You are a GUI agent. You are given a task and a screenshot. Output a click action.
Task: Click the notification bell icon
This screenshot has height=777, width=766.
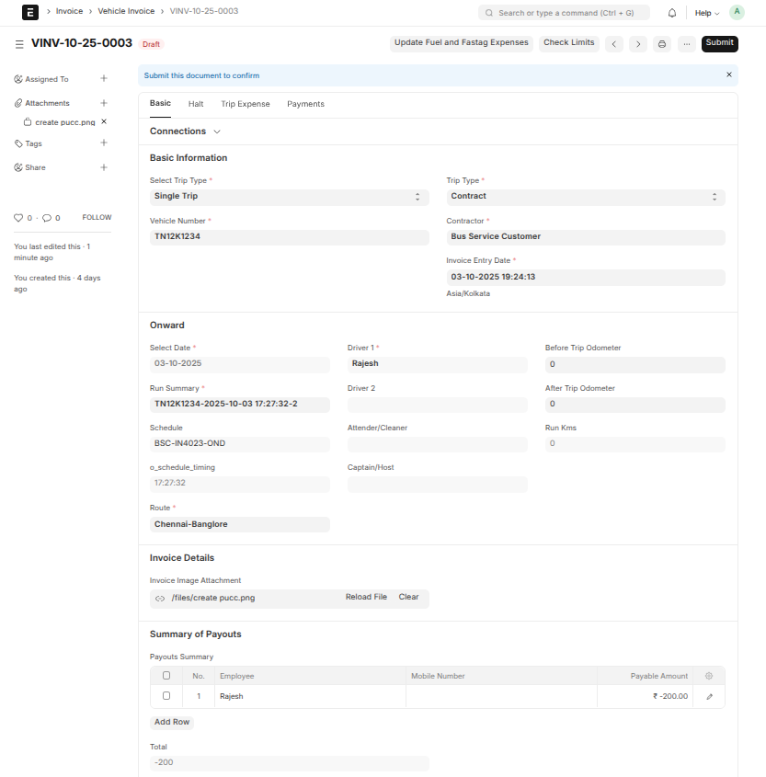[x=672, y=13]
